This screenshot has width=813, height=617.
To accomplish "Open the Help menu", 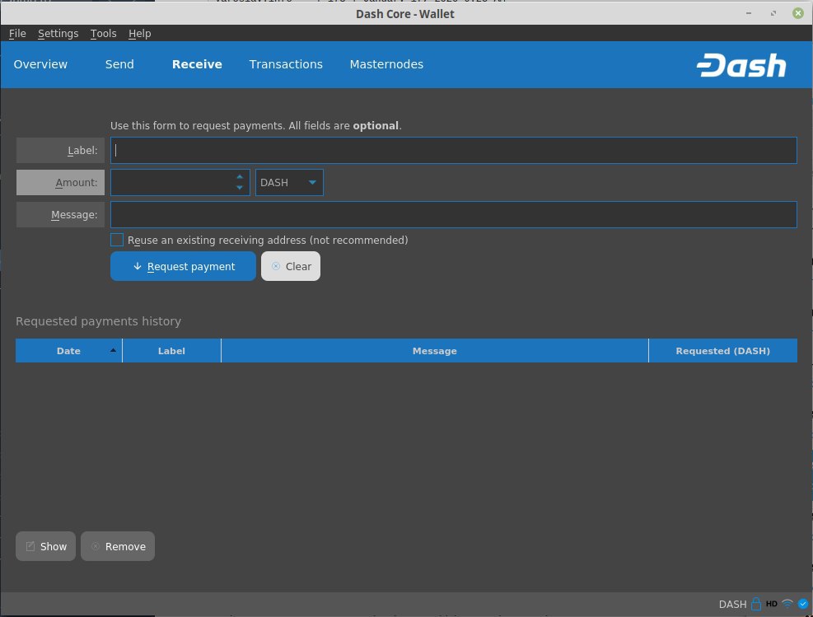I will click(139, 33).
